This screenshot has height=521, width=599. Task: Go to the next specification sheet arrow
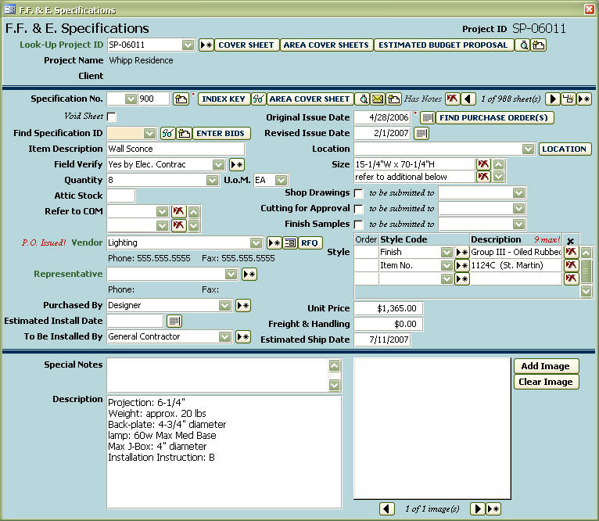tap(552, 99)
